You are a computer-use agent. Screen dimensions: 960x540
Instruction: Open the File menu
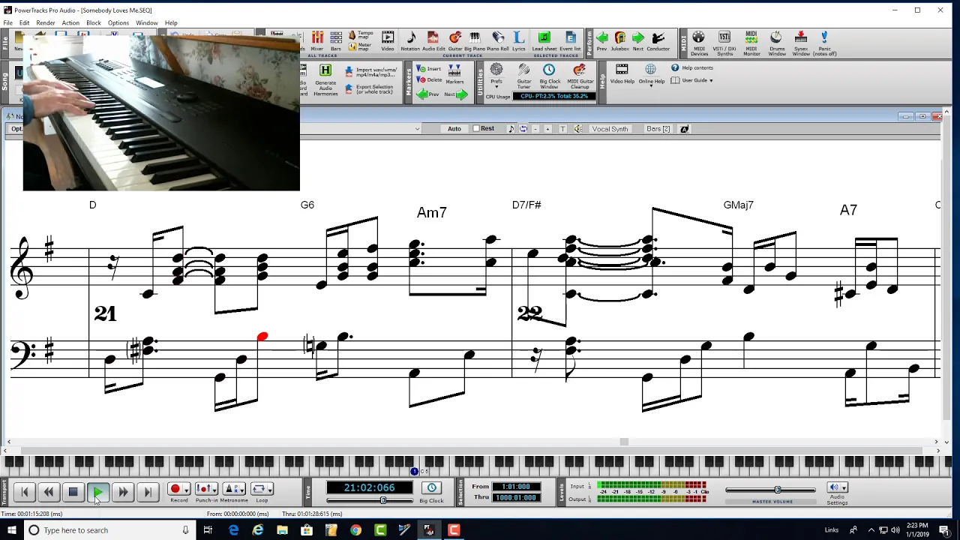click(7, 23)
